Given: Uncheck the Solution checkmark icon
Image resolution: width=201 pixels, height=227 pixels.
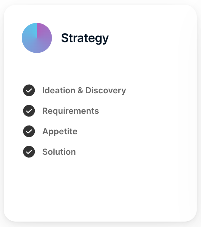Looking at the screenshot, I should click(29, 152).
